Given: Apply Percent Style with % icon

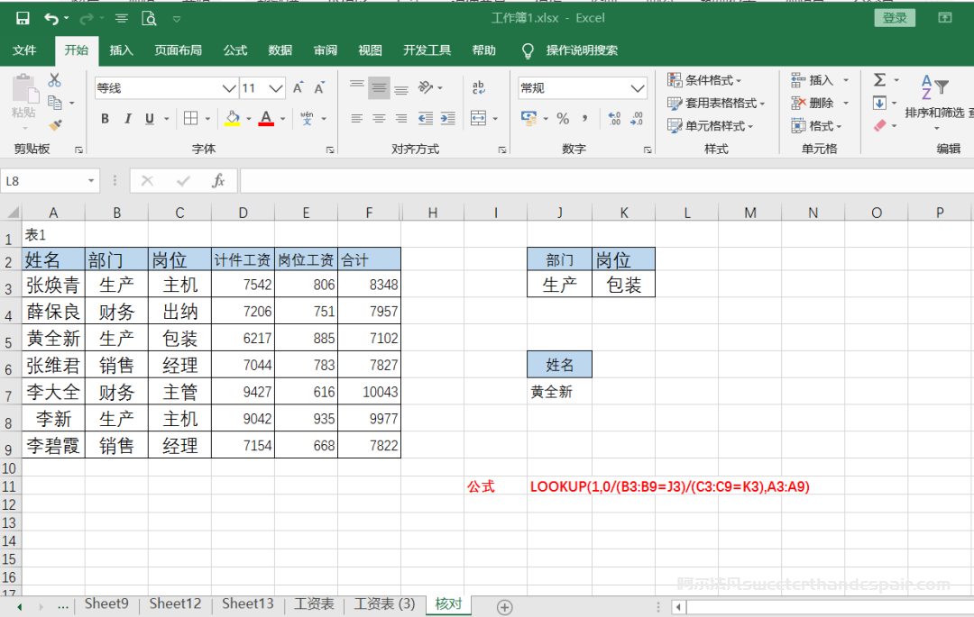Looking at the screenshot, I should [563, 118].
